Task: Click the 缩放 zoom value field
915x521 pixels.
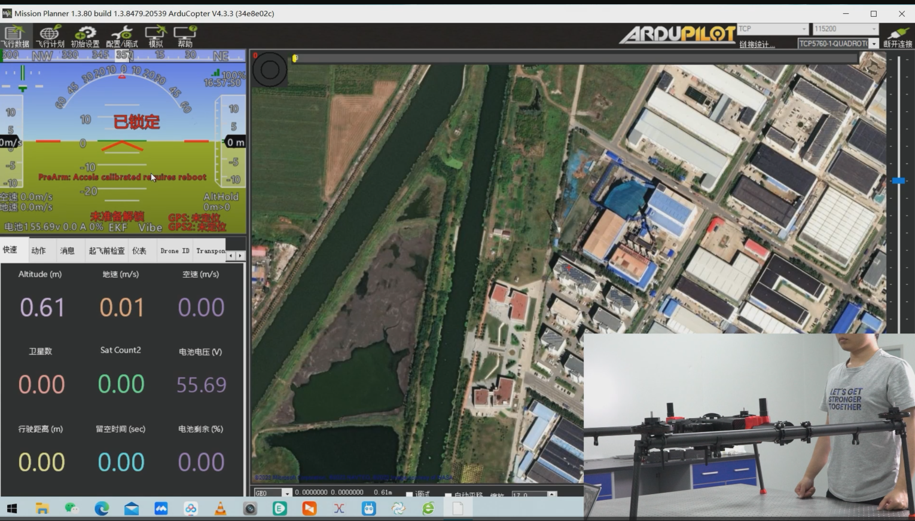Action: coord(529,495)
